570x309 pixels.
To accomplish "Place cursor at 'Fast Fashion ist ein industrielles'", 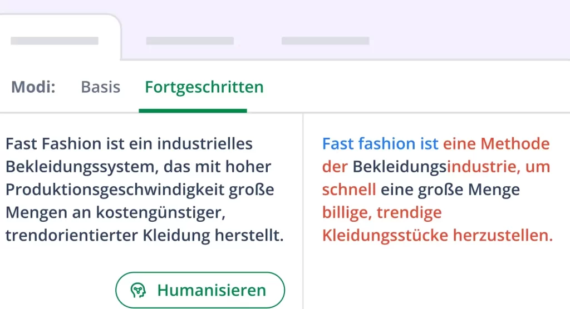I will pyautogui.click(x=129, y=144).
